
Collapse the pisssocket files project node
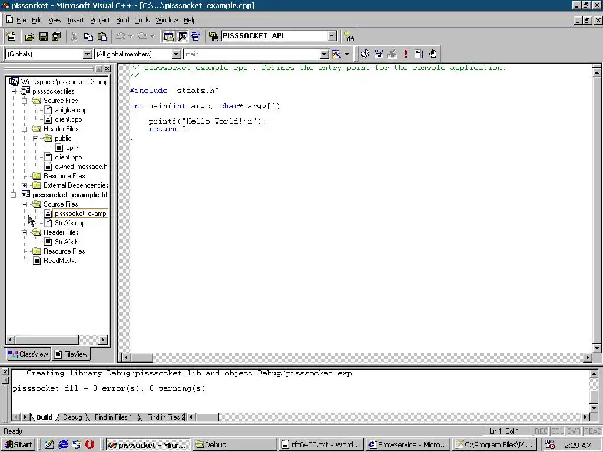[14, 91]
